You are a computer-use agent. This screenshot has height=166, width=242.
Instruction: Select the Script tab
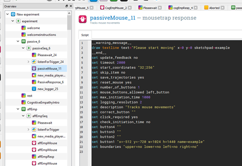[x=85, y=35]
